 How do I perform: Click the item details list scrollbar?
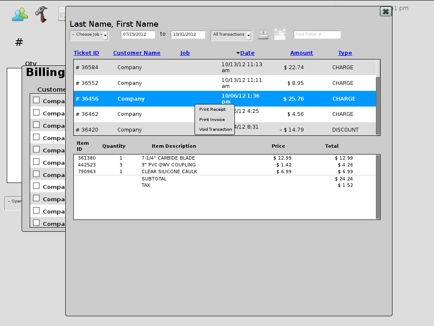click(x=378, y=187)
